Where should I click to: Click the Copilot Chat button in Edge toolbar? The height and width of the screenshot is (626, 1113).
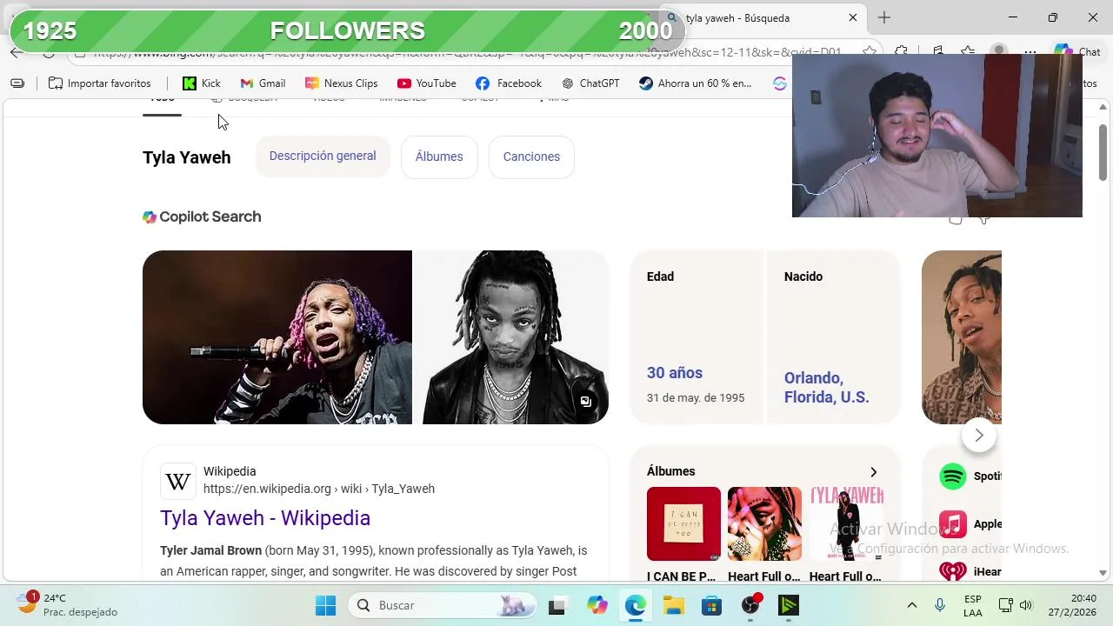pos(1077,52)
